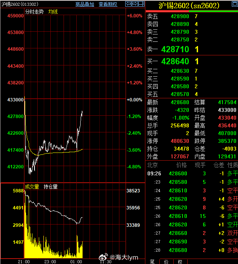
Task: Click the 38523 open interest axis label
Action: 133,191
